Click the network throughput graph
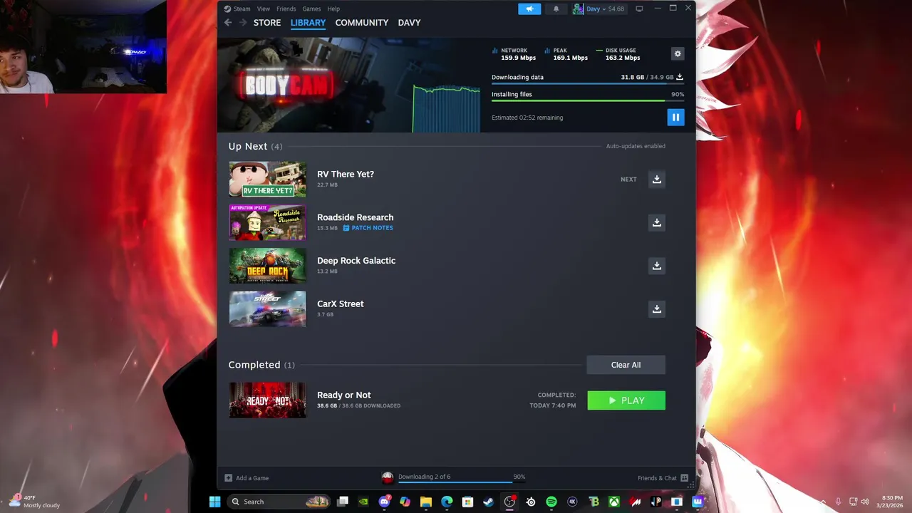The height and width of the screenshot is (513, 912). pos(447,108)
